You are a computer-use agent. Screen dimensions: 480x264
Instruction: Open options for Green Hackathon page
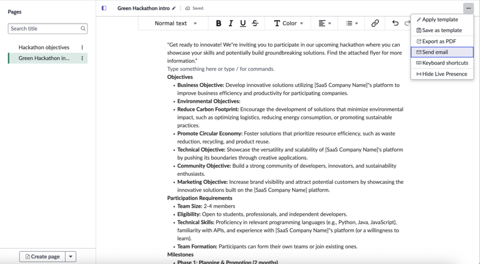pos(82,58)
